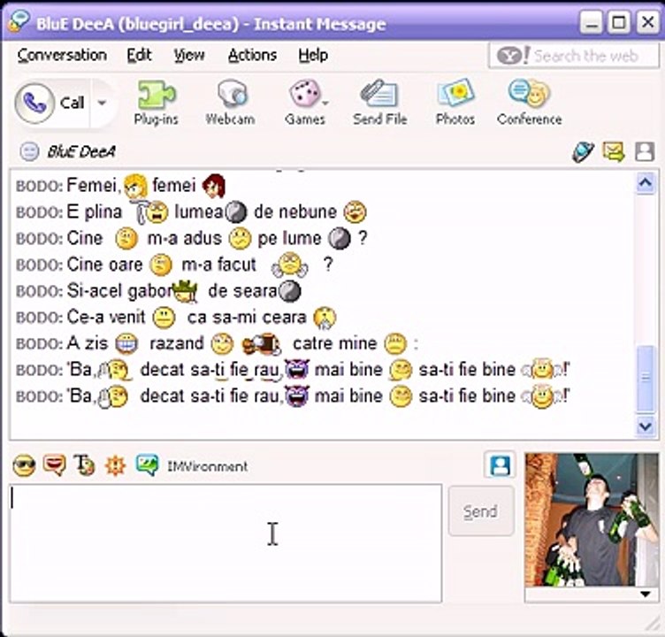The image size is (665, 637).
Task: Click the chat scrollbar up arrow
Action: click(x=645, y=183)
